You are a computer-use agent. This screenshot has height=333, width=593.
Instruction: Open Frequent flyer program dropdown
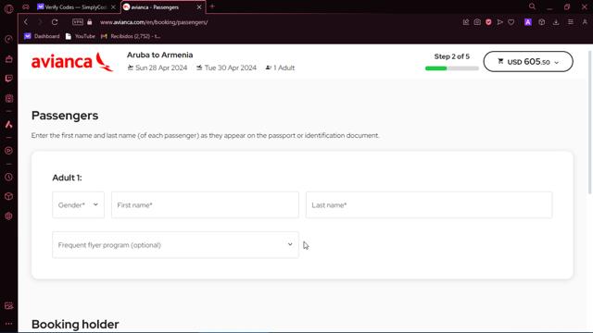[x=175, y=244]
